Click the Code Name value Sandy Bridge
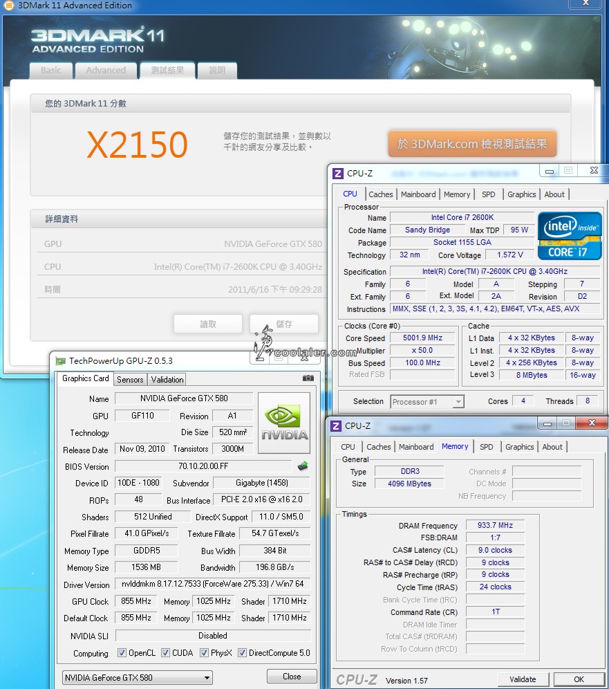The height and width of the screenshot is (689, 609). tap(428, 230)
